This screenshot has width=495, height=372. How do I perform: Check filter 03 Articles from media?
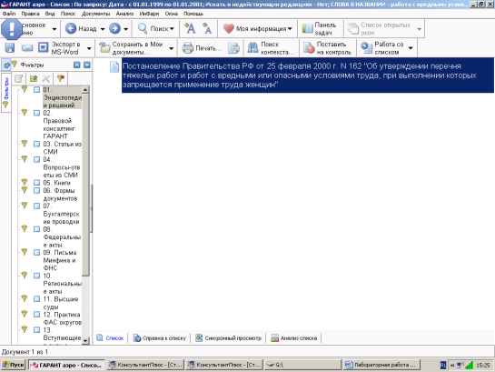pos(36,144)
